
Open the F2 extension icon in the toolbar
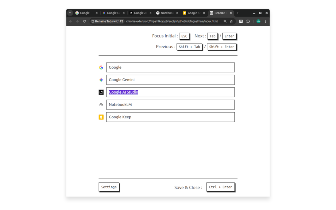point(241,21)
